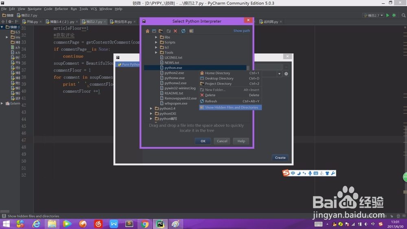This screenshot has height=229, width=407.
Task: Click Sogou input microphone icon
Action: [x=310, y=173]
